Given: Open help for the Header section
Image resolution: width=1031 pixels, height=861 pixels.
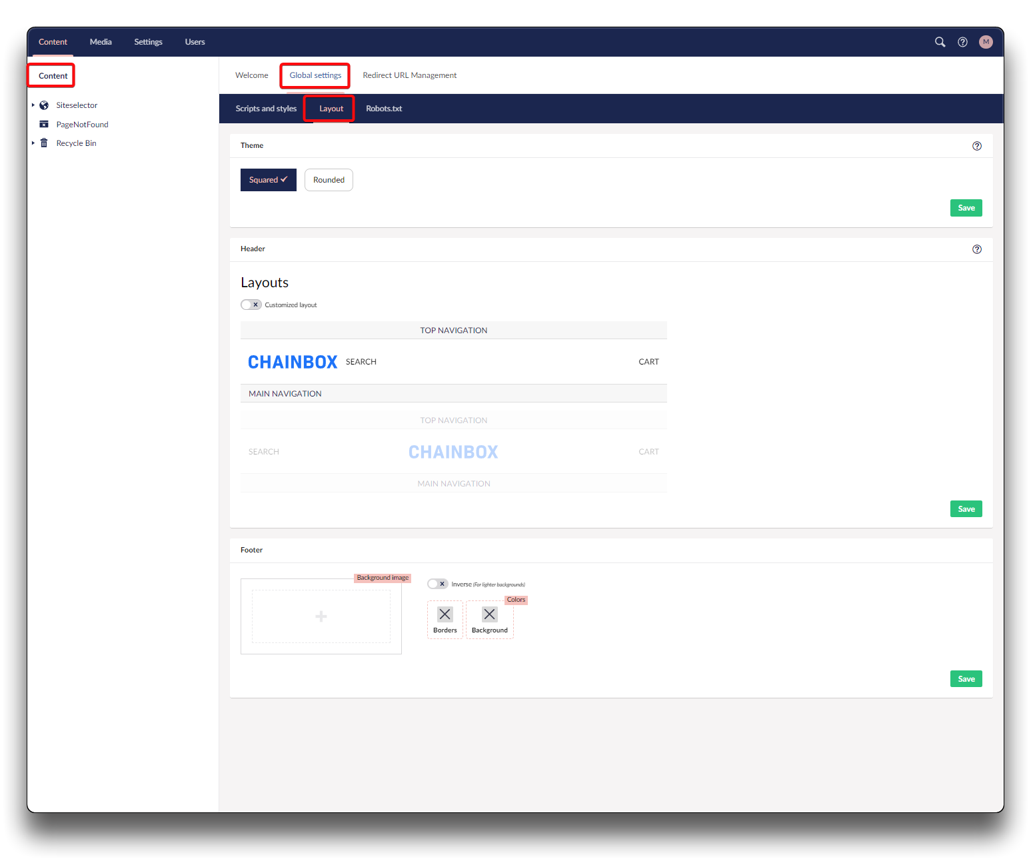Looking at the screenshot, I should 976,249.
